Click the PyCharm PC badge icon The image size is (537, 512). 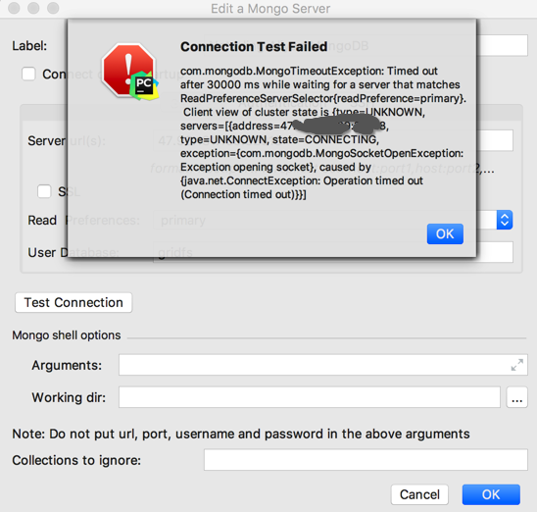144,85
